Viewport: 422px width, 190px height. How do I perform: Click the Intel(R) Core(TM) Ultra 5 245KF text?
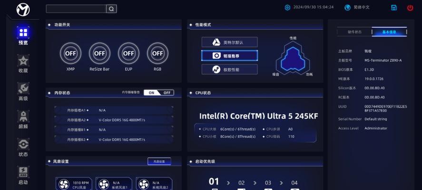[x=259, y=116]
